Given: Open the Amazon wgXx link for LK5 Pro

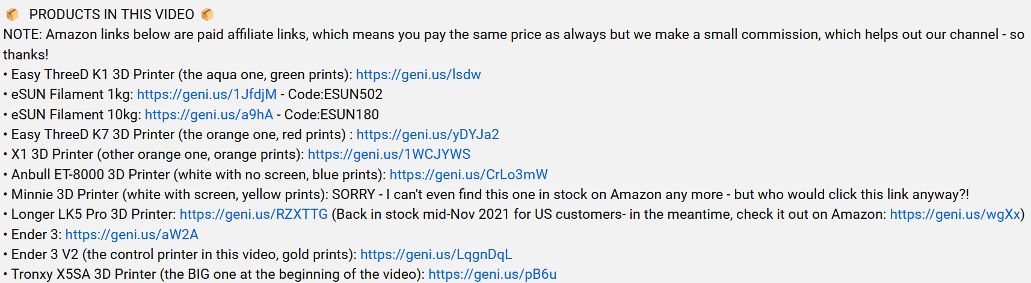Looking at the screenshot, I should click(955, 214).
